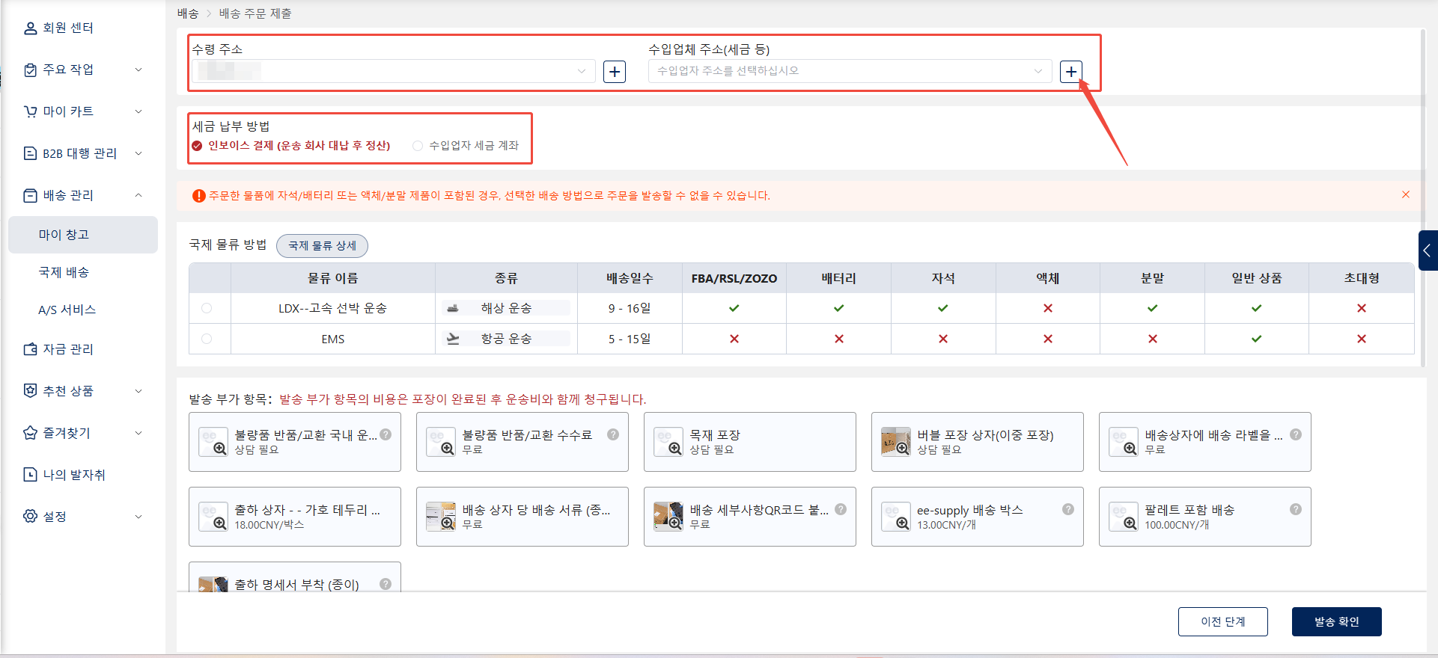The image size is (1438, 658).
Task: Open 국제 배송 submenu item
Action: [83, 272]
